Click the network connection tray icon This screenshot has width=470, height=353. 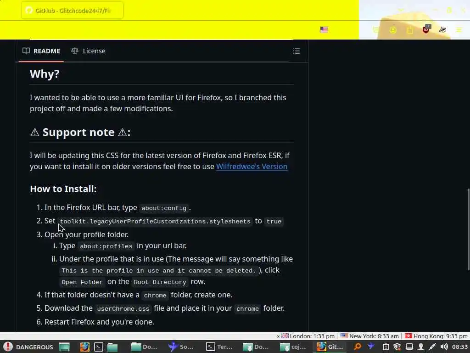click(x=432, y=347)
